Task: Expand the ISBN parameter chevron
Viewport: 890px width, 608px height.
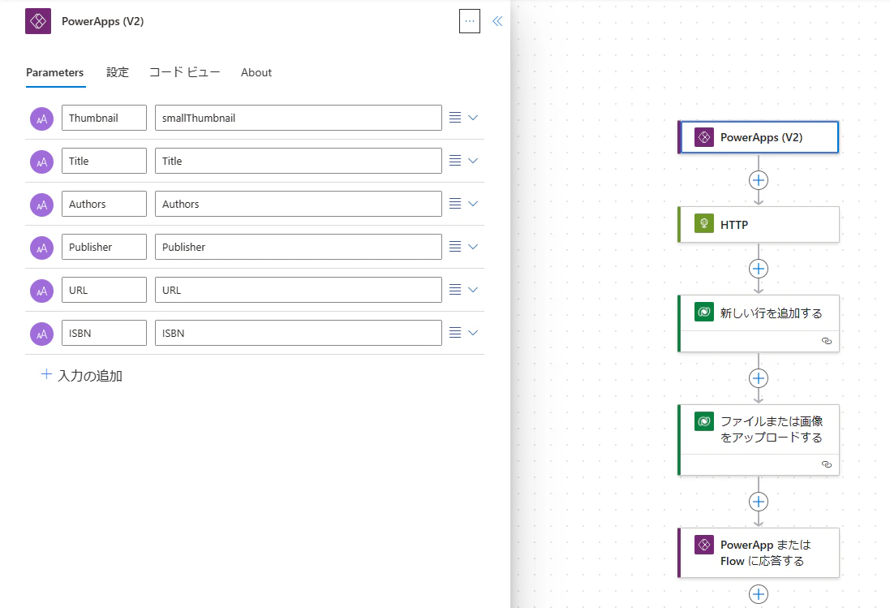Action: point(473,333)
